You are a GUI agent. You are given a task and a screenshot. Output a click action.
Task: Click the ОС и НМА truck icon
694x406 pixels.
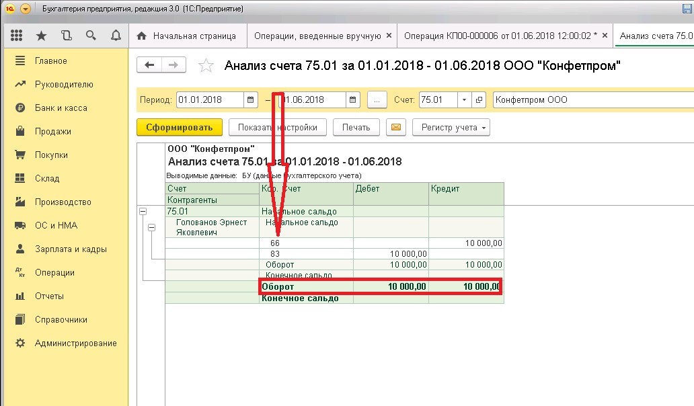click(20, 226)
